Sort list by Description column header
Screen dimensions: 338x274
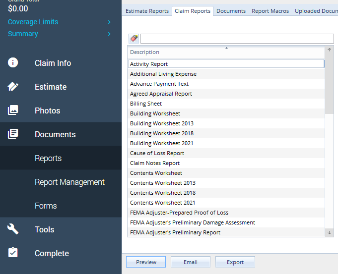point(226,52)
